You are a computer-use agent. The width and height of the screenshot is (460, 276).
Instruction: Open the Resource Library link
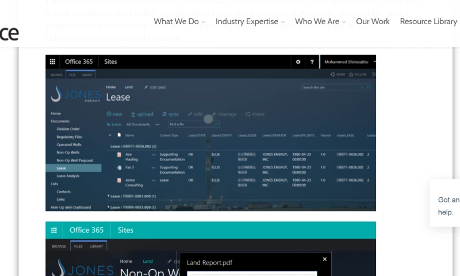(428, 21)
